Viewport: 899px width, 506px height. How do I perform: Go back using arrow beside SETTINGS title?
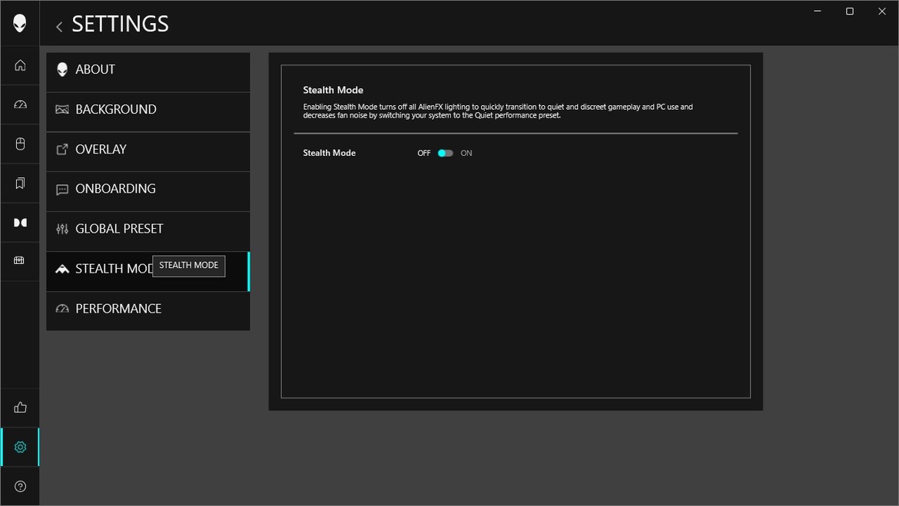59,26
